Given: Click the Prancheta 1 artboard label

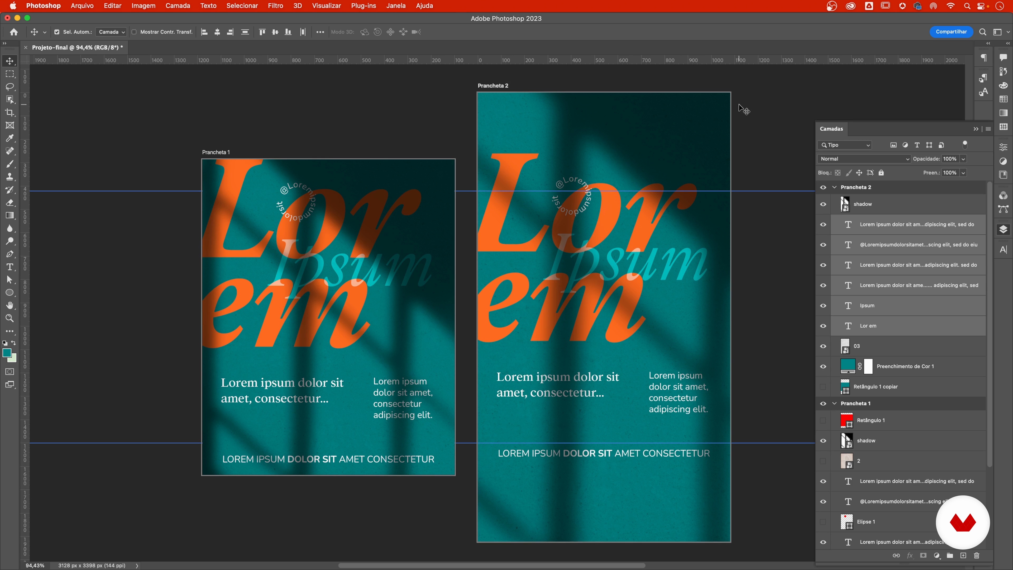Looking at the screenshot, I should (x=216, y=152).
